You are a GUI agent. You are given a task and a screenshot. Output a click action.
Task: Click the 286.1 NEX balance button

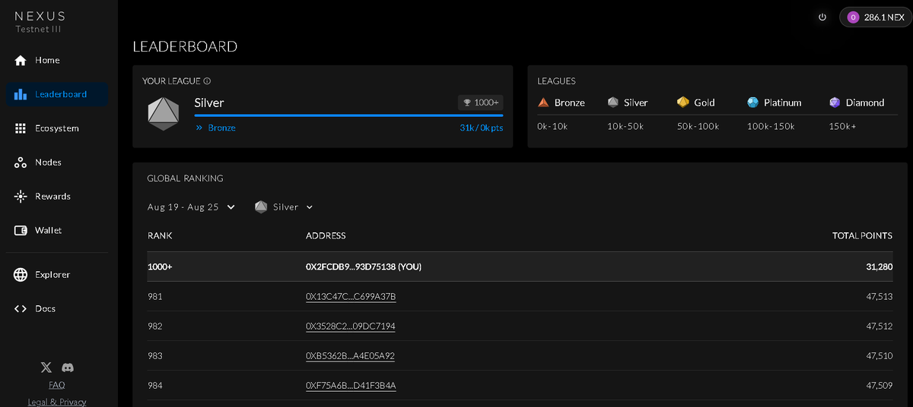pyautogui.click(x=876, y=17)
